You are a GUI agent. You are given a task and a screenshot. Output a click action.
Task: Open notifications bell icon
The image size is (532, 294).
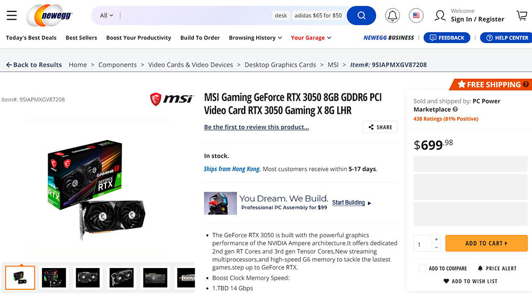pos(392,16)
